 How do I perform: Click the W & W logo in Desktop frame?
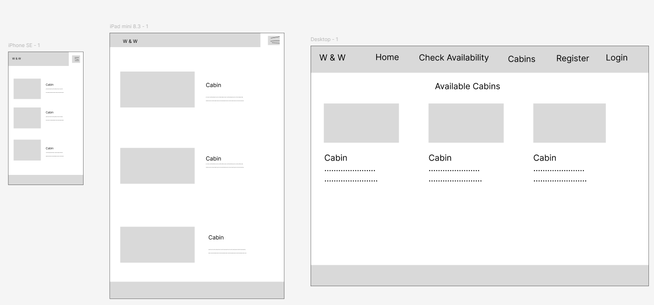[332, 58]
